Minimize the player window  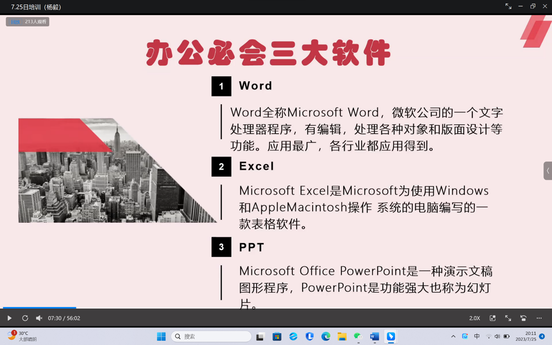[x=520, y=6]
